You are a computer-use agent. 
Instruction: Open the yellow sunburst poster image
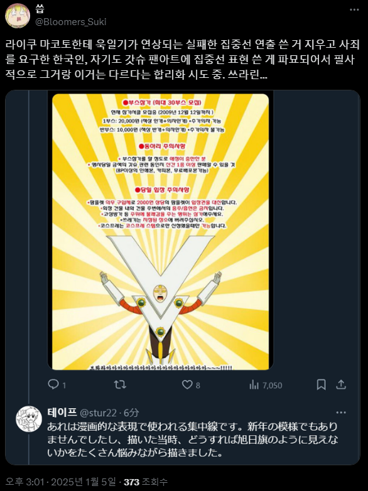point(160,232)
